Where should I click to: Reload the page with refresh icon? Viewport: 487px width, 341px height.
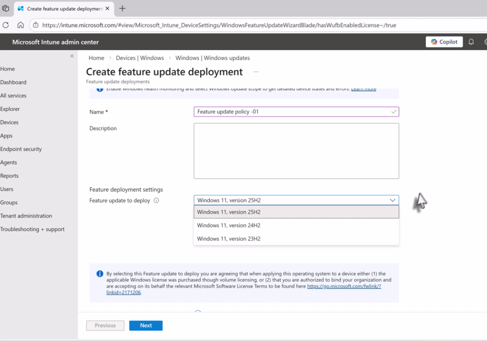[5, 25]
